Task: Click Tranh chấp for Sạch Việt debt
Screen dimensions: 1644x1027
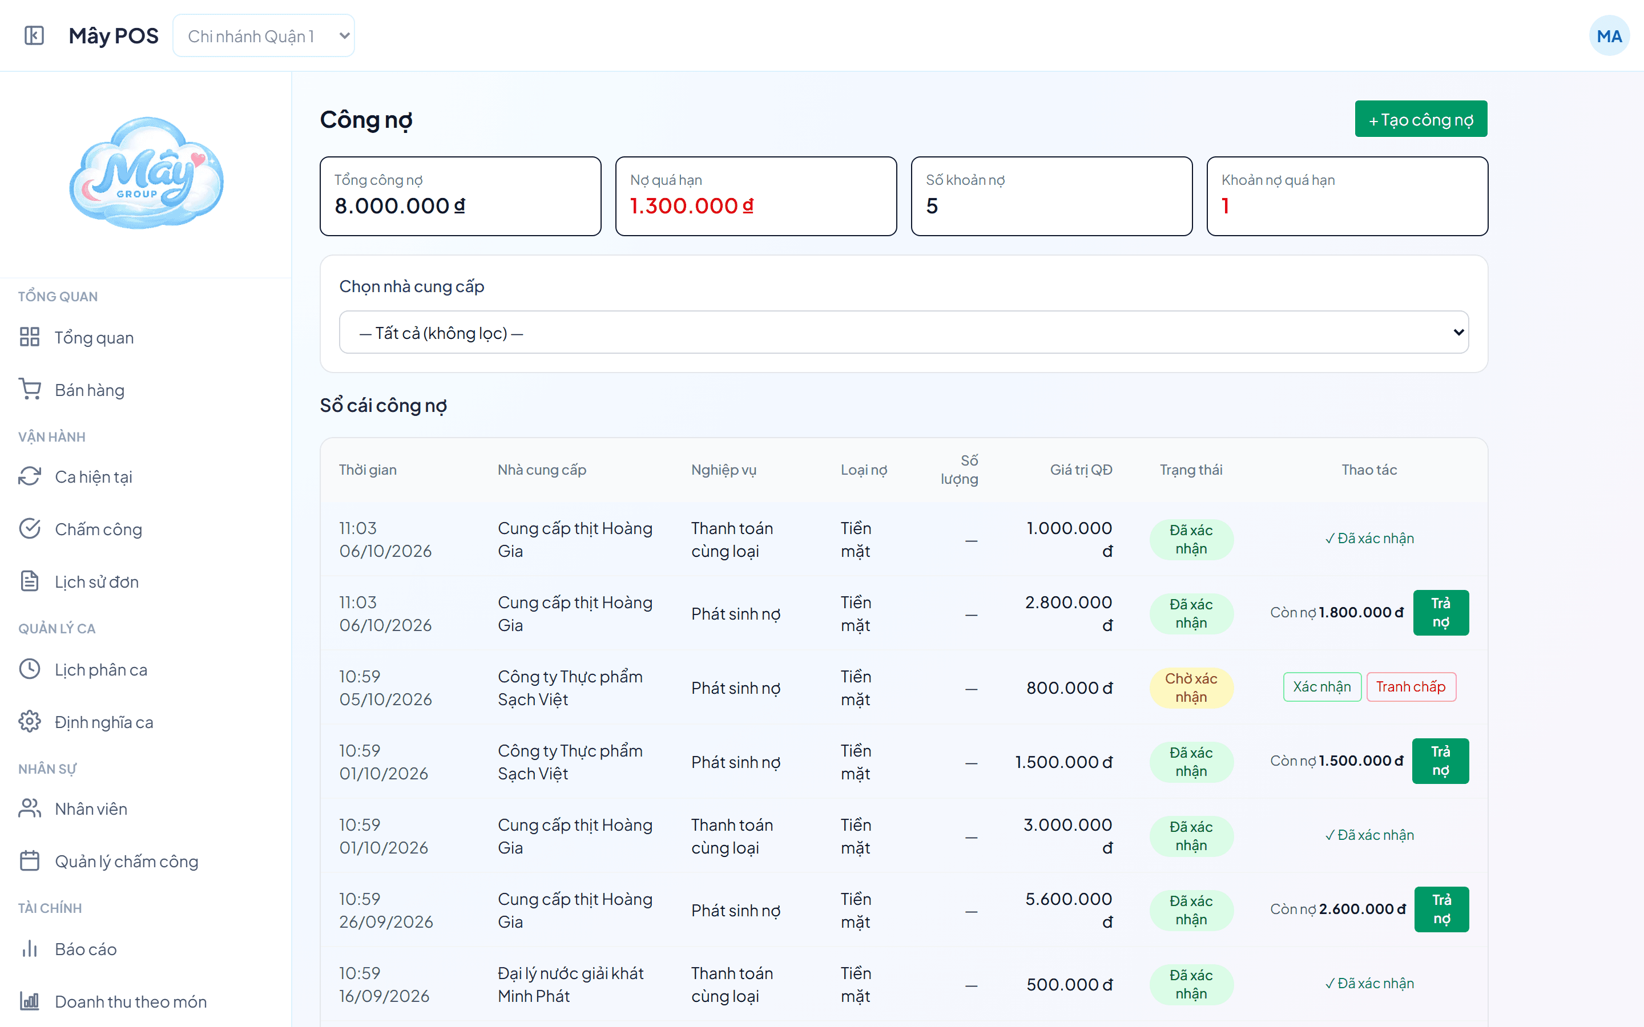Action: (x=1411, y=687)
